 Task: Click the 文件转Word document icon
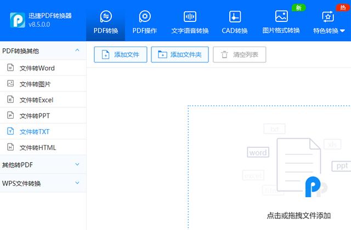pyautogui.click(x=10, y=67)
